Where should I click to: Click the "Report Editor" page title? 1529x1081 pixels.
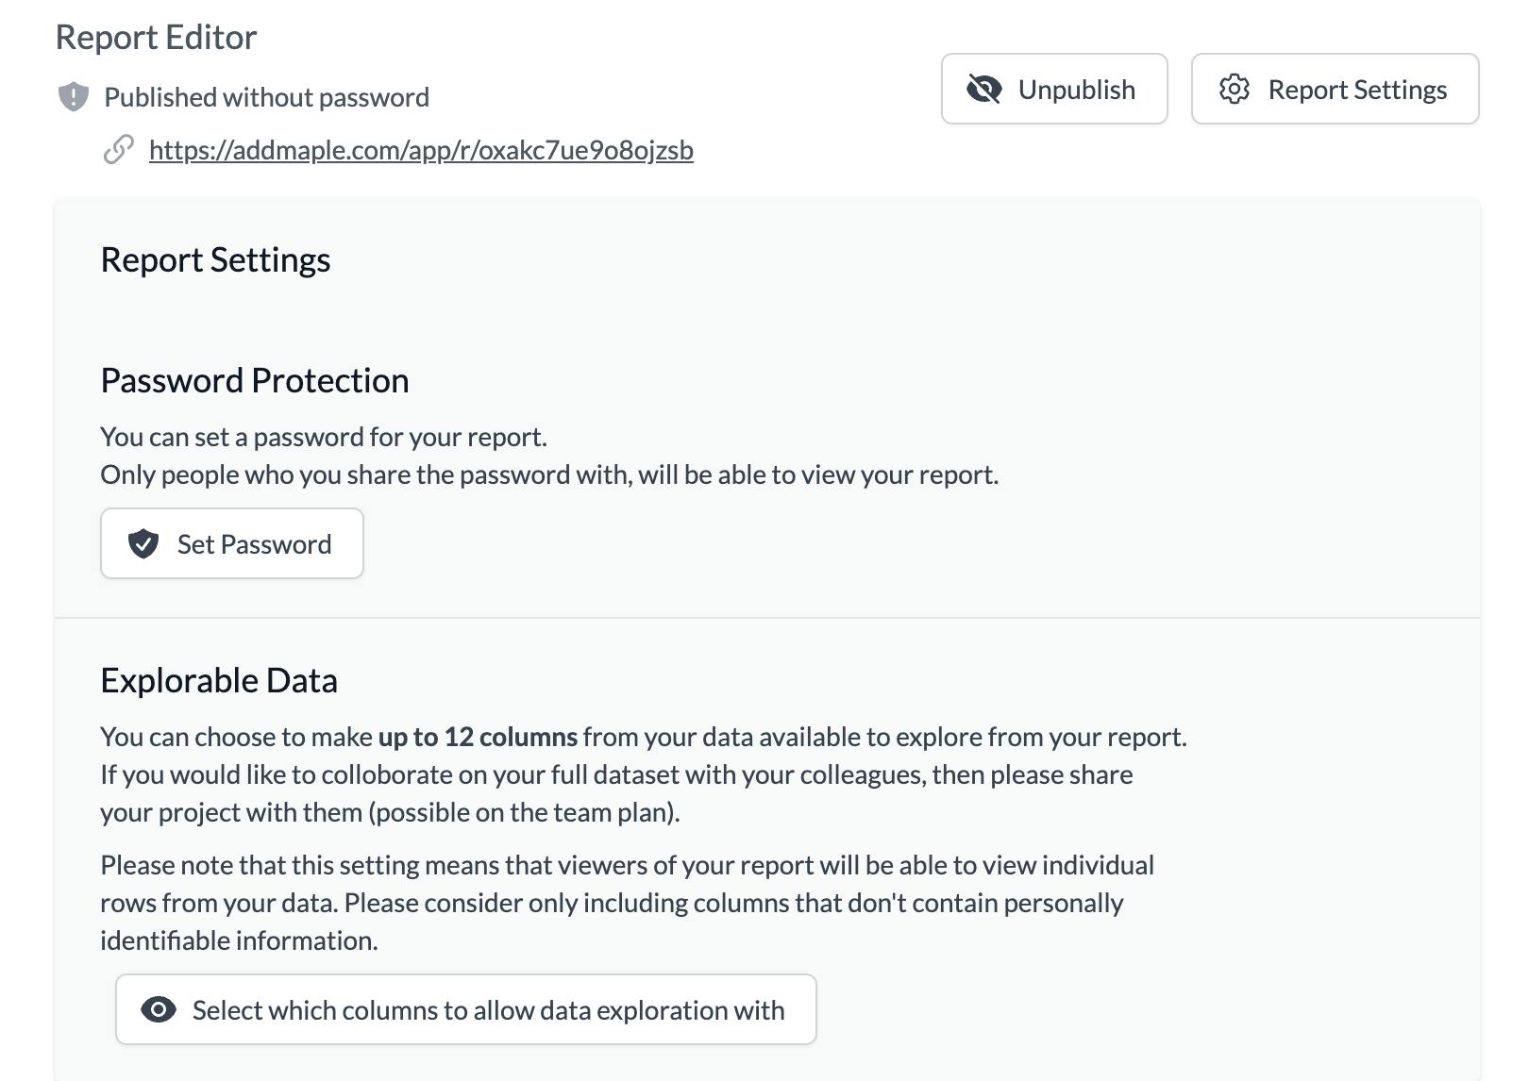[156, 38]
